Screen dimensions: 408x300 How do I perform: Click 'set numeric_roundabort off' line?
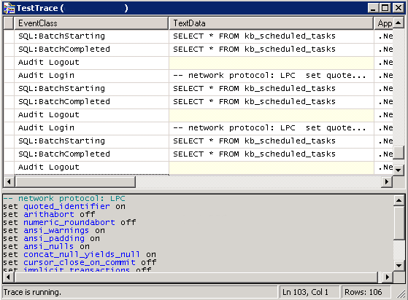pyautogui.click(x=69, y=222)
